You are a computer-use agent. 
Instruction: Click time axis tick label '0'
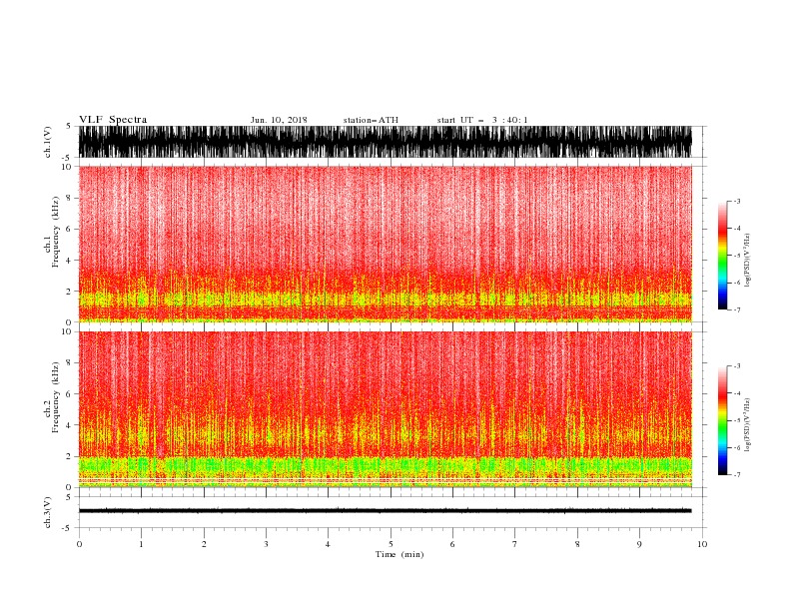[x=79, y=544]
